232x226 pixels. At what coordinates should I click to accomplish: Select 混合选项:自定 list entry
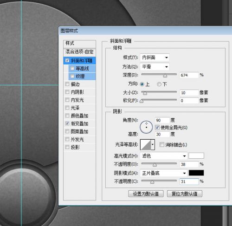coord(80,52)
